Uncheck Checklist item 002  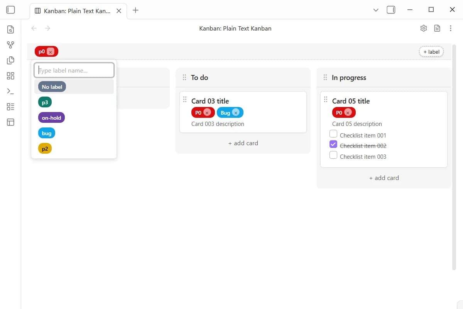(333, 144)
